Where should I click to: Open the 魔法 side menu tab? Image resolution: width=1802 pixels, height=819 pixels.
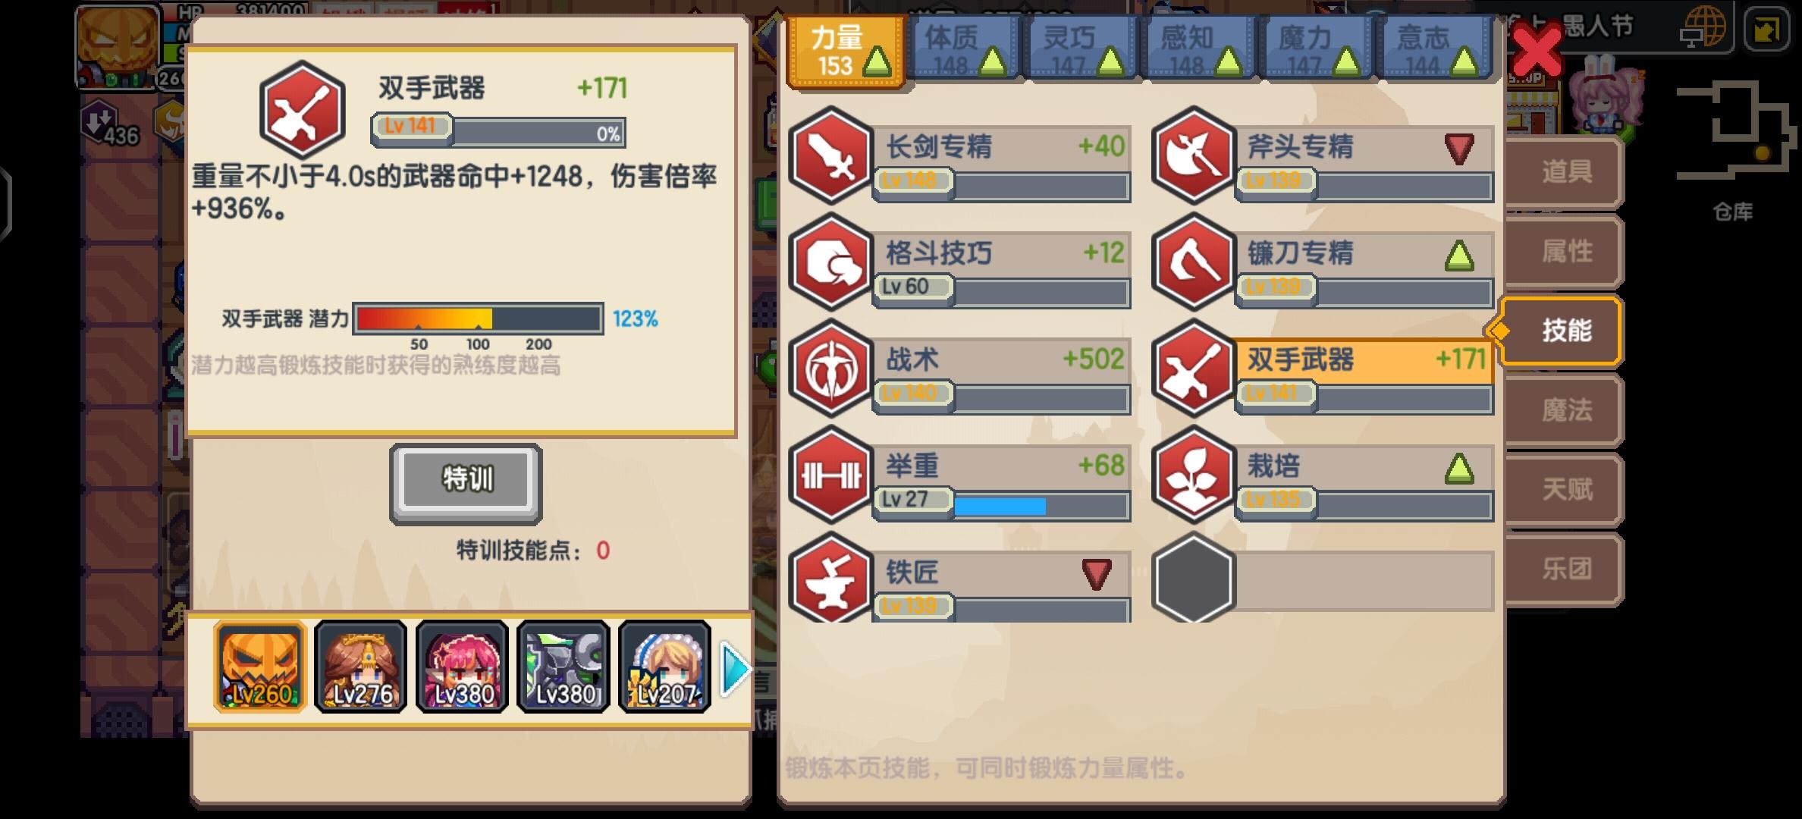point(1565,410)
